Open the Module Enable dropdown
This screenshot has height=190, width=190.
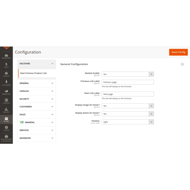click(x=128, y=74)
